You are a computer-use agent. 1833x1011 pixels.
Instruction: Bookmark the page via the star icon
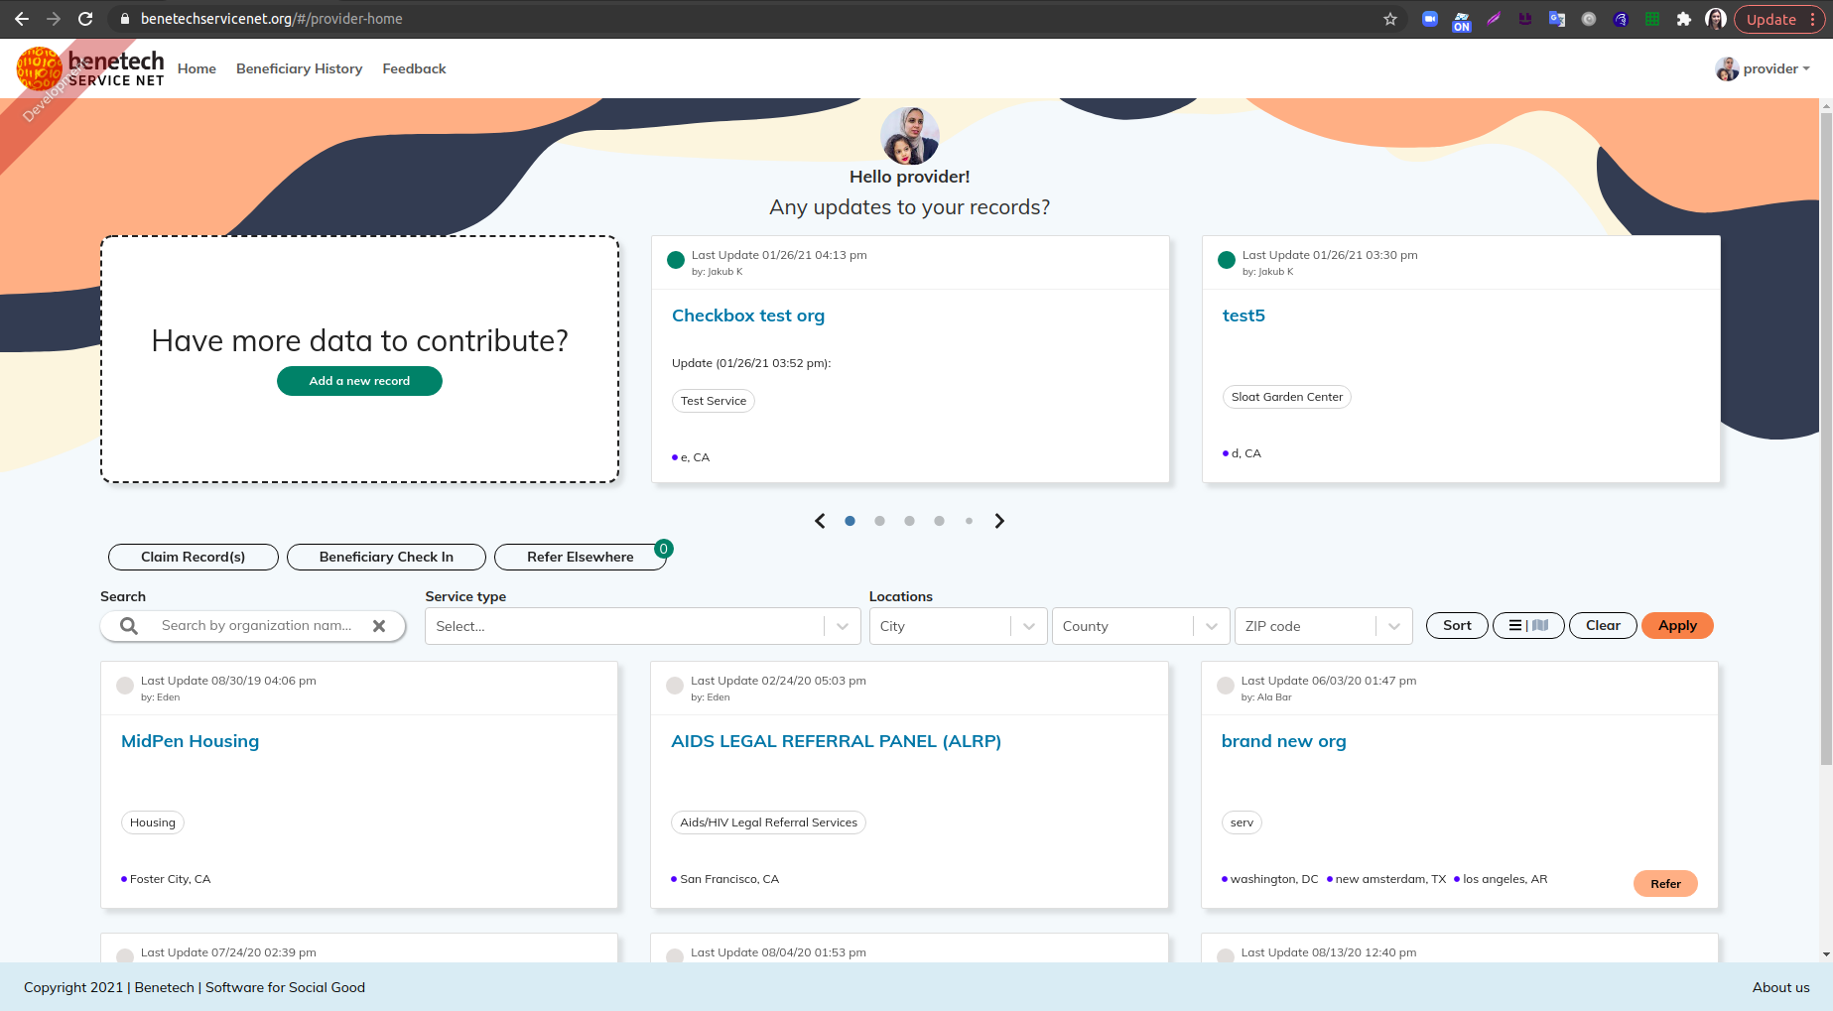(1390, 18)
